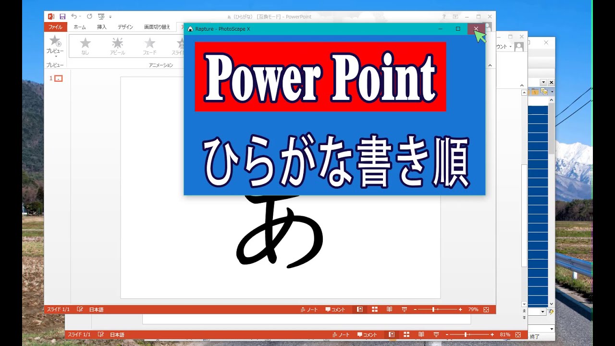Click the 終了 button at bottom right
The height and width of the screenshot is (346, 615).
pos(534,336)
